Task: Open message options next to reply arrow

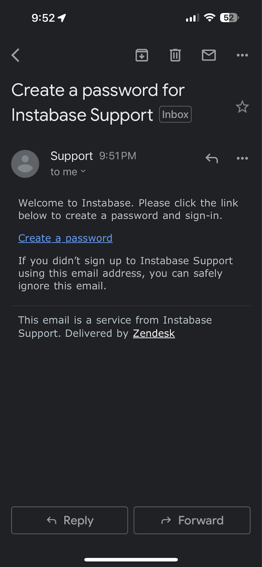Action: [242, 158]
